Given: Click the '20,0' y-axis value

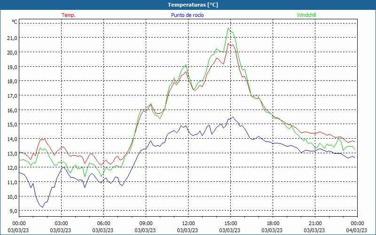Looking at the screenshot, I should pos(12,52).
